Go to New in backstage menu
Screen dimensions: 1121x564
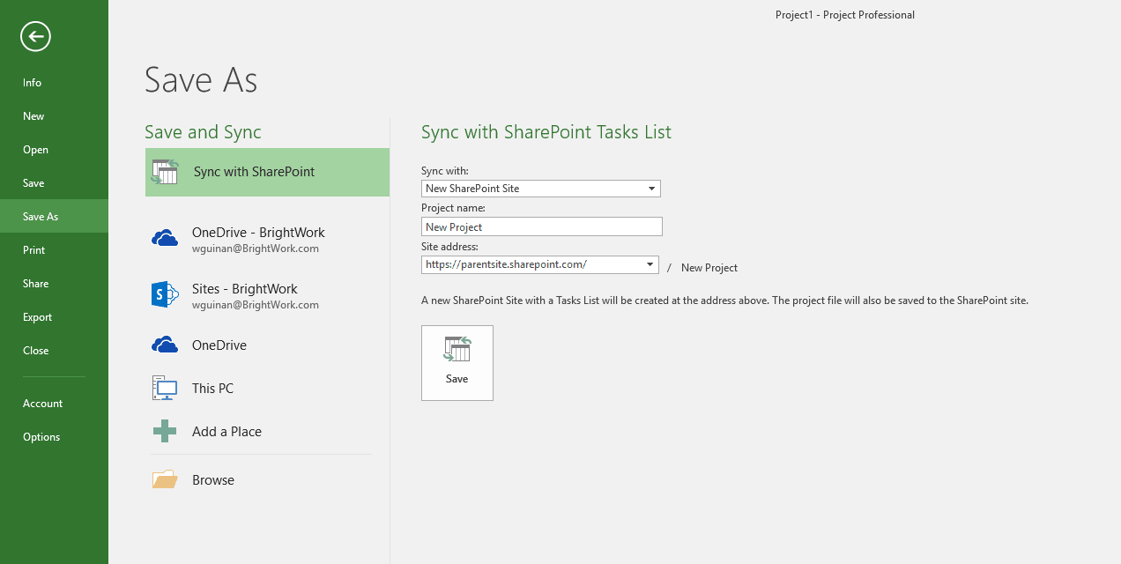[x=54, y=116]
